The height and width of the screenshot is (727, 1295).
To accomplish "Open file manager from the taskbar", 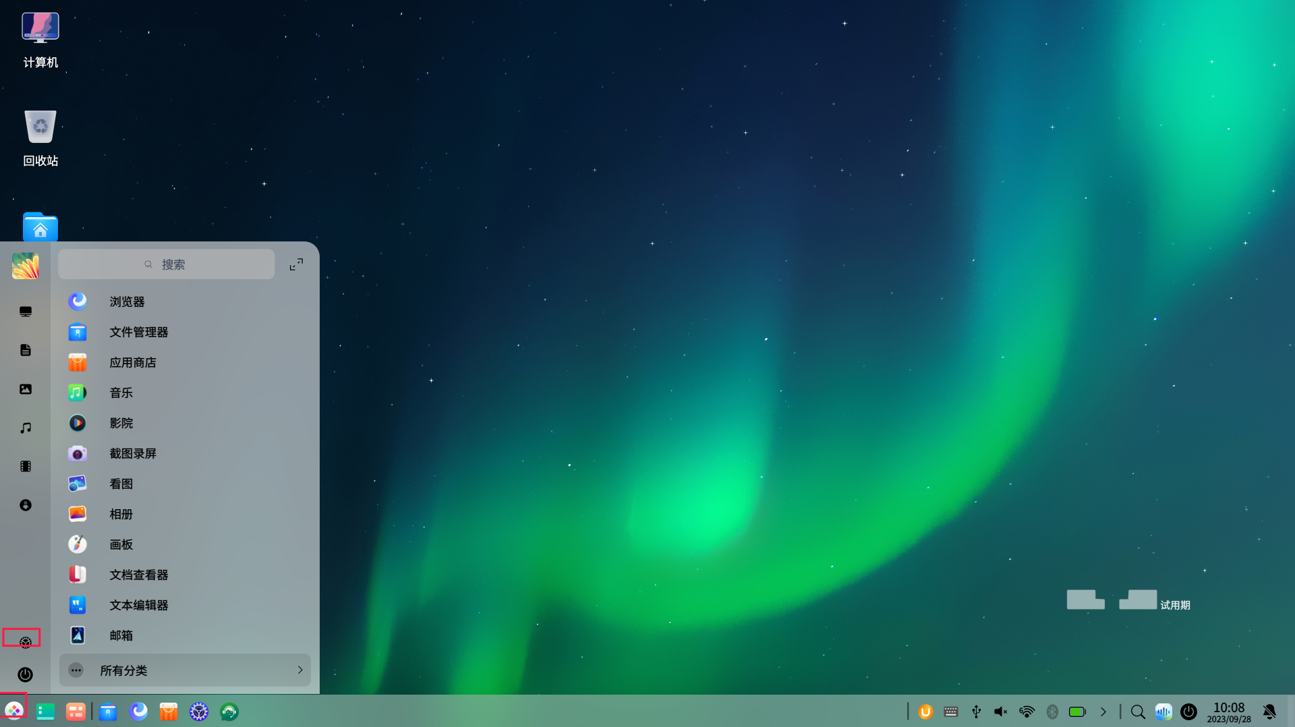I will [108, 711].
